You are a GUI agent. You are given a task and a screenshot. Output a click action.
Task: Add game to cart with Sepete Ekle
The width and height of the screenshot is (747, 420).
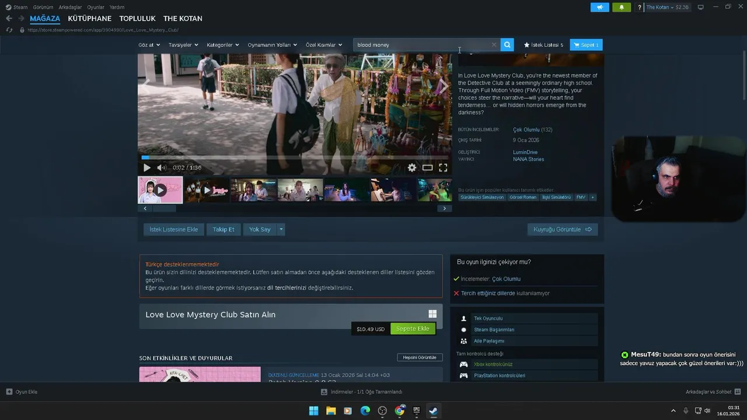click(x=413, y=328)
